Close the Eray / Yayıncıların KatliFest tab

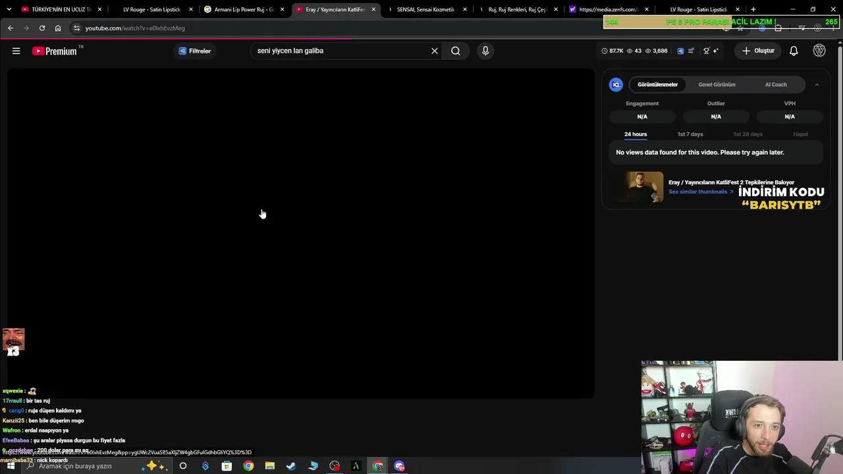[373, 9]
